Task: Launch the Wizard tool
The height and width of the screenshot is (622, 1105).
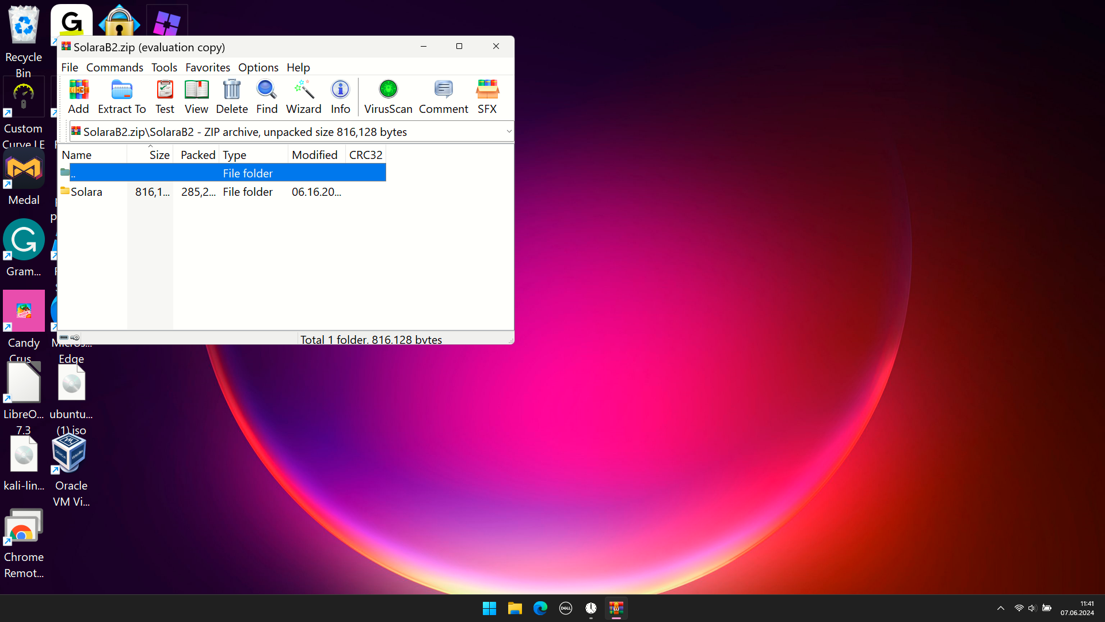Action: point(304,97)
